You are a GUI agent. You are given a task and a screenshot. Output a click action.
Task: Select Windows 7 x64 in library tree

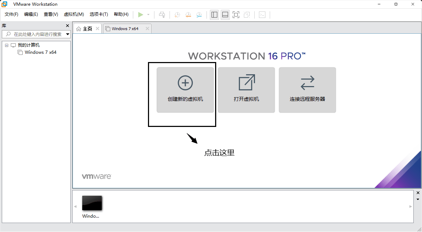click(41, 52)
